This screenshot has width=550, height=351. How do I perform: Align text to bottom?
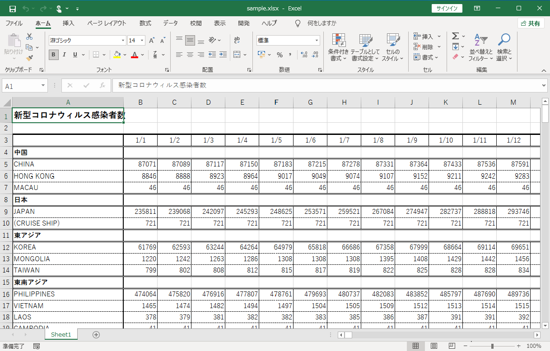point(201,41)
